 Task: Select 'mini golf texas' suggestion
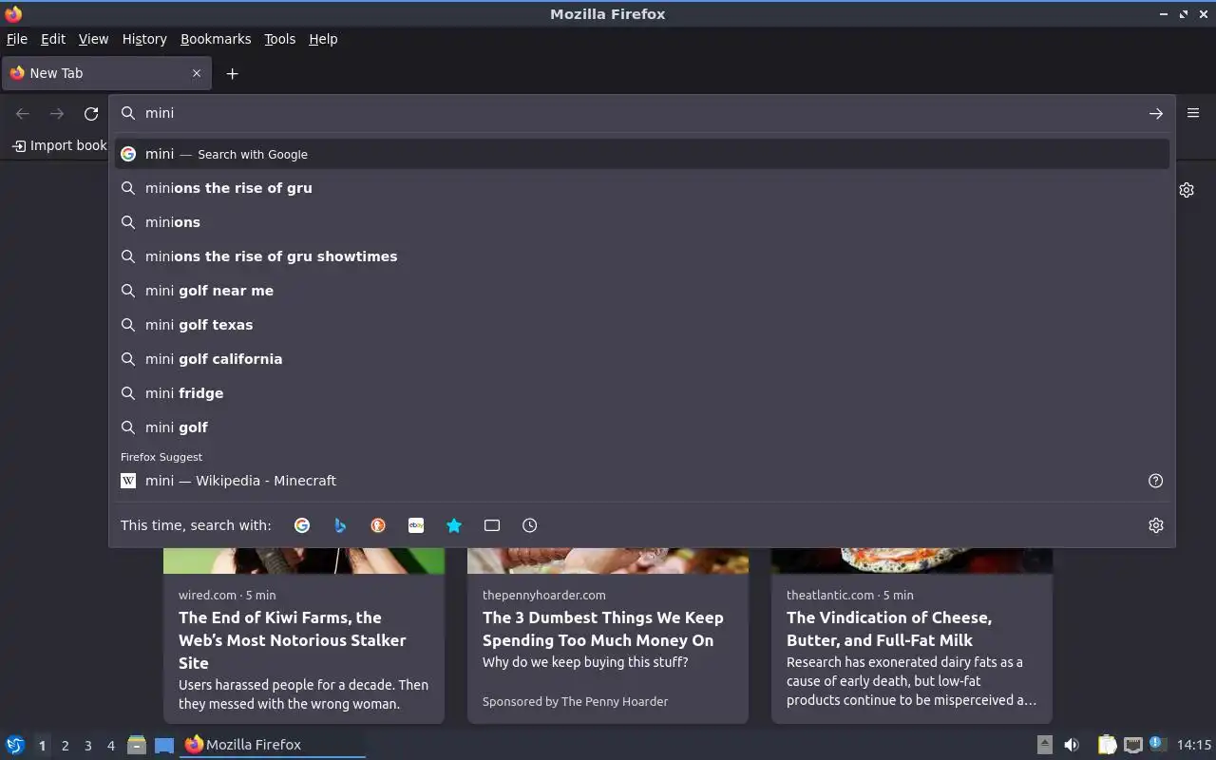click(x=642, y=325)
